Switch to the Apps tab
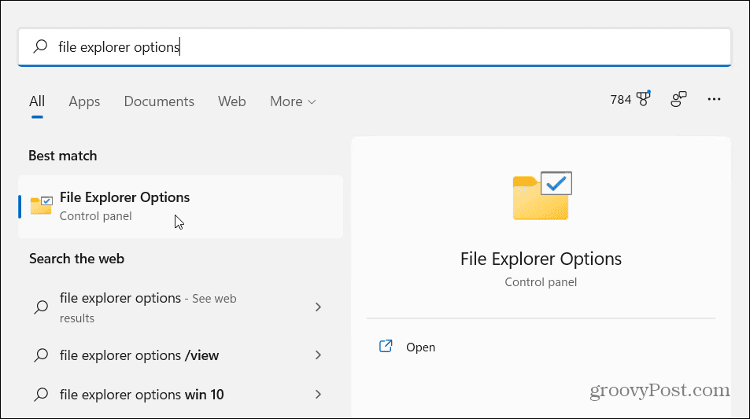This screenshot has height=419, width=750. [84, 101]
